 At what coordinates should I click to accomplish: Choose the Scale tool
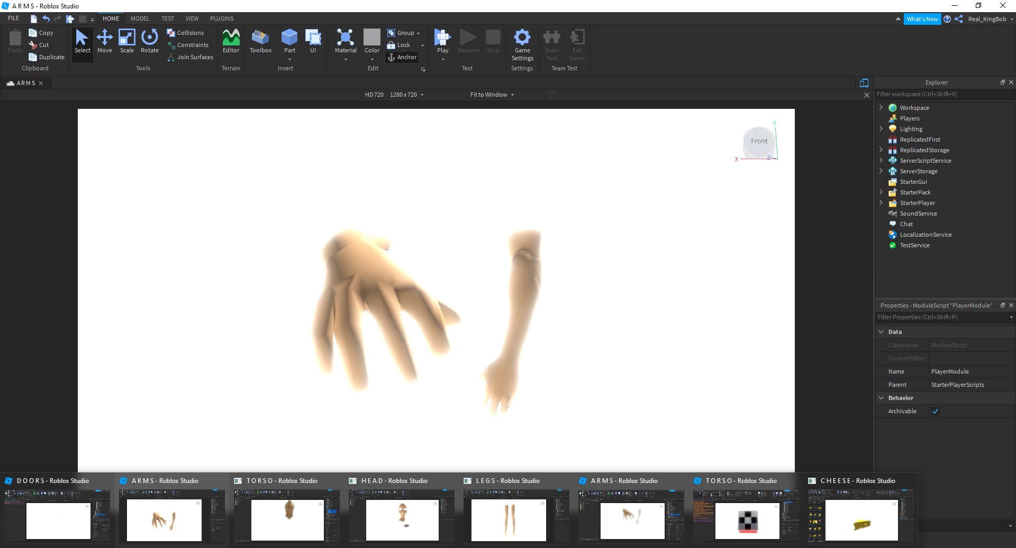coord(127,41)
